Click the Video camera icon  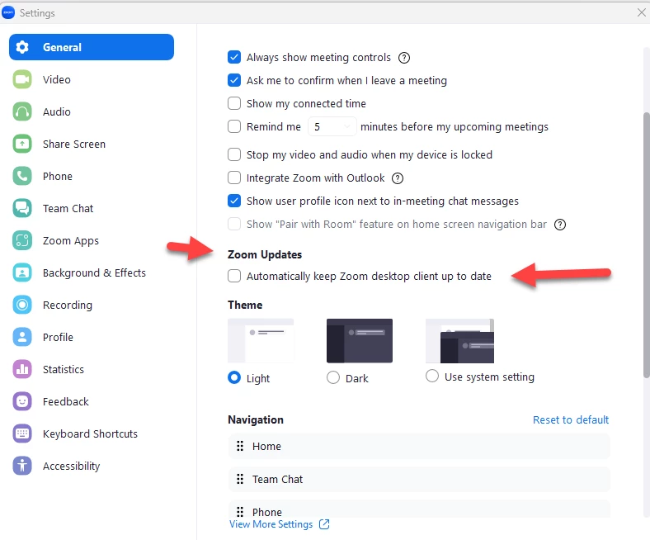pyautogui.click(x=22, y=79)
